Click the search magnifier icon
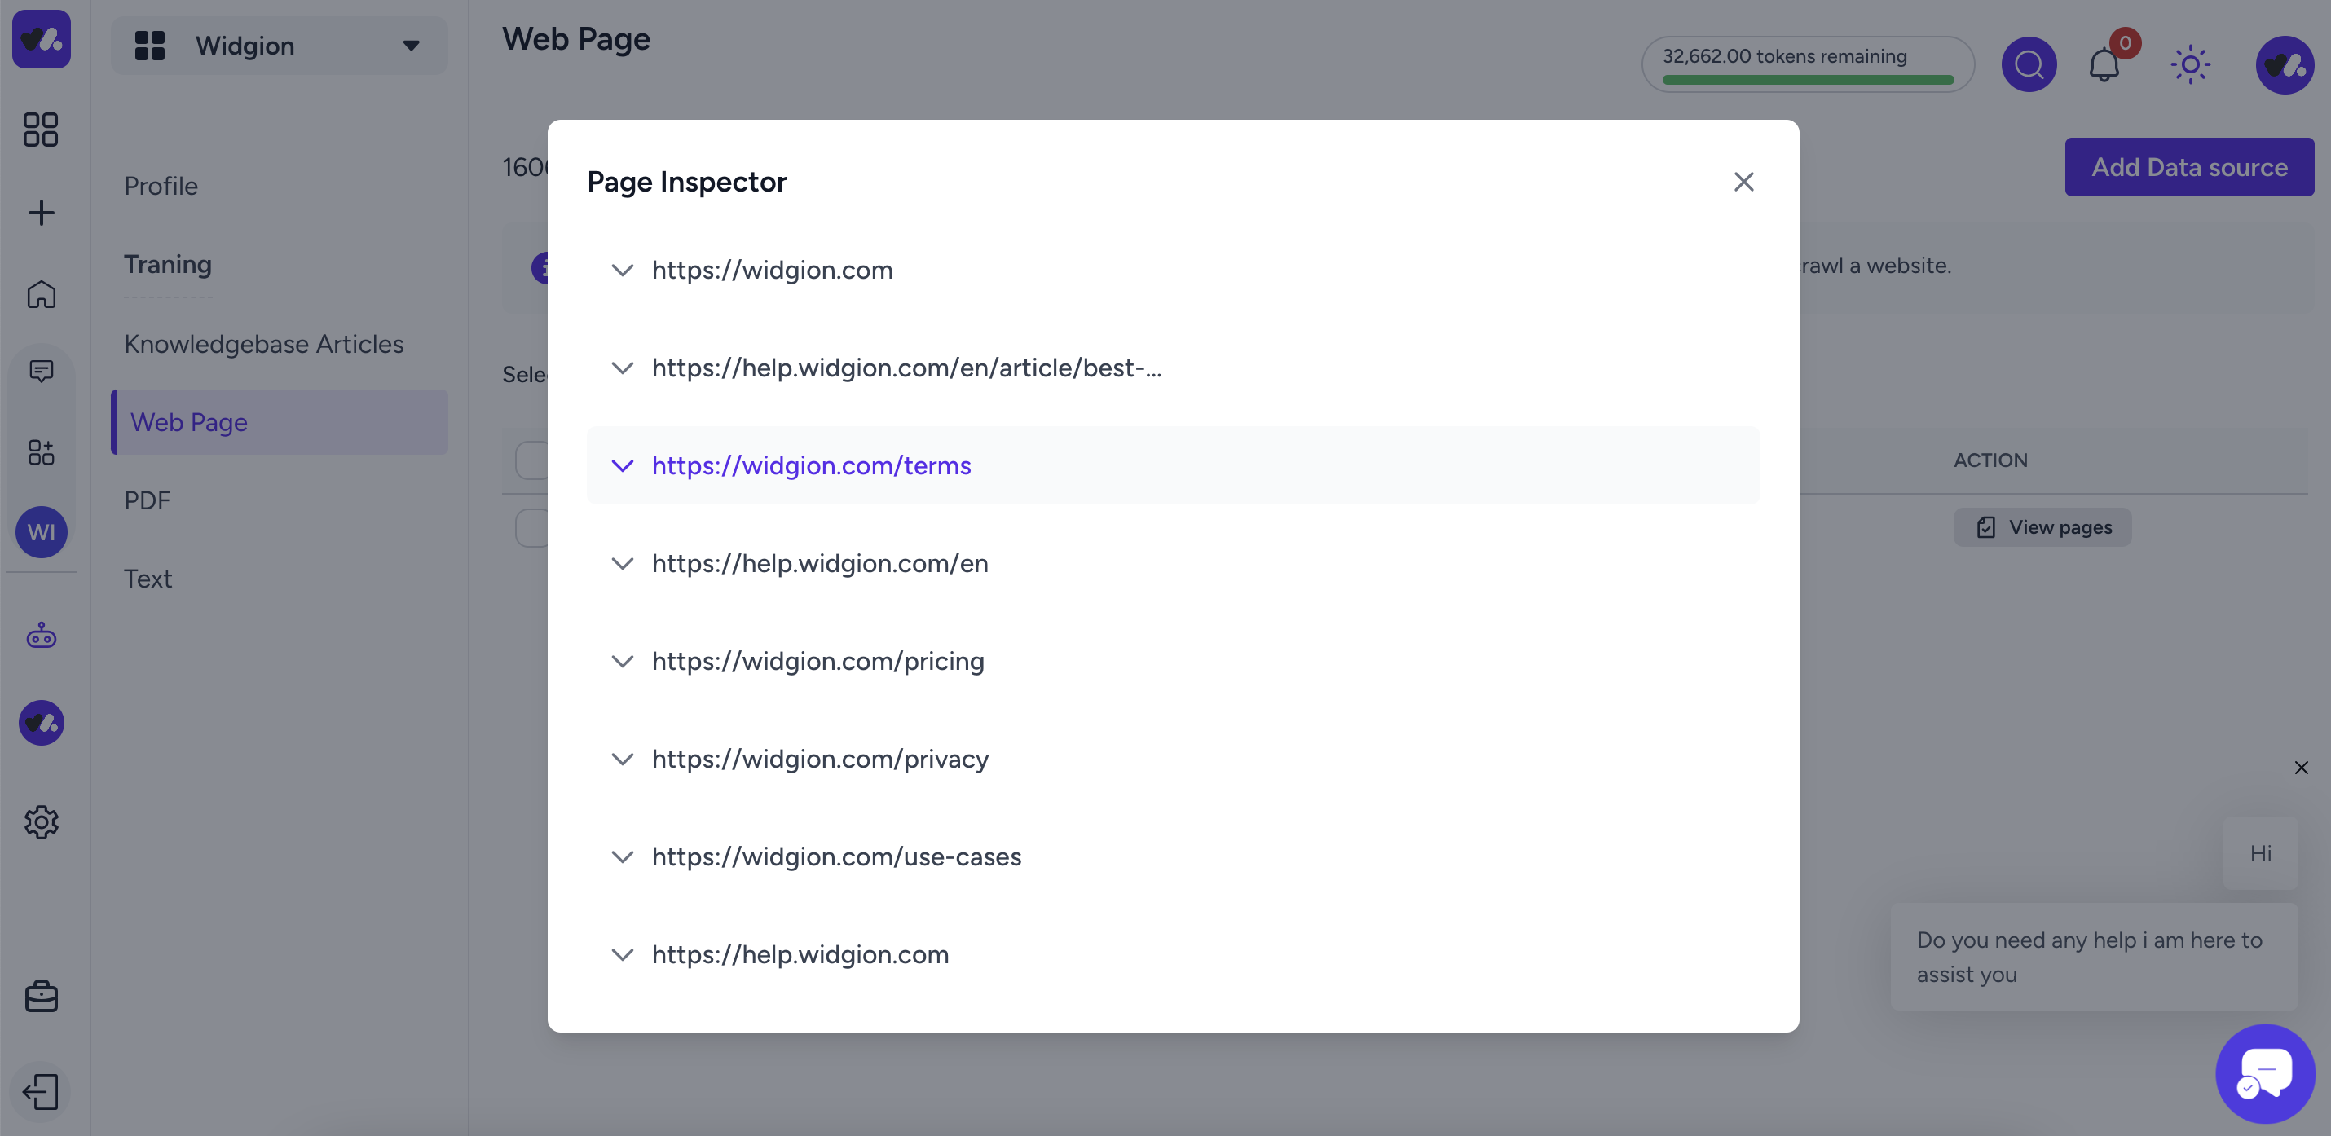Viewport: 2331px width, 1136px height. [2028, 64]
